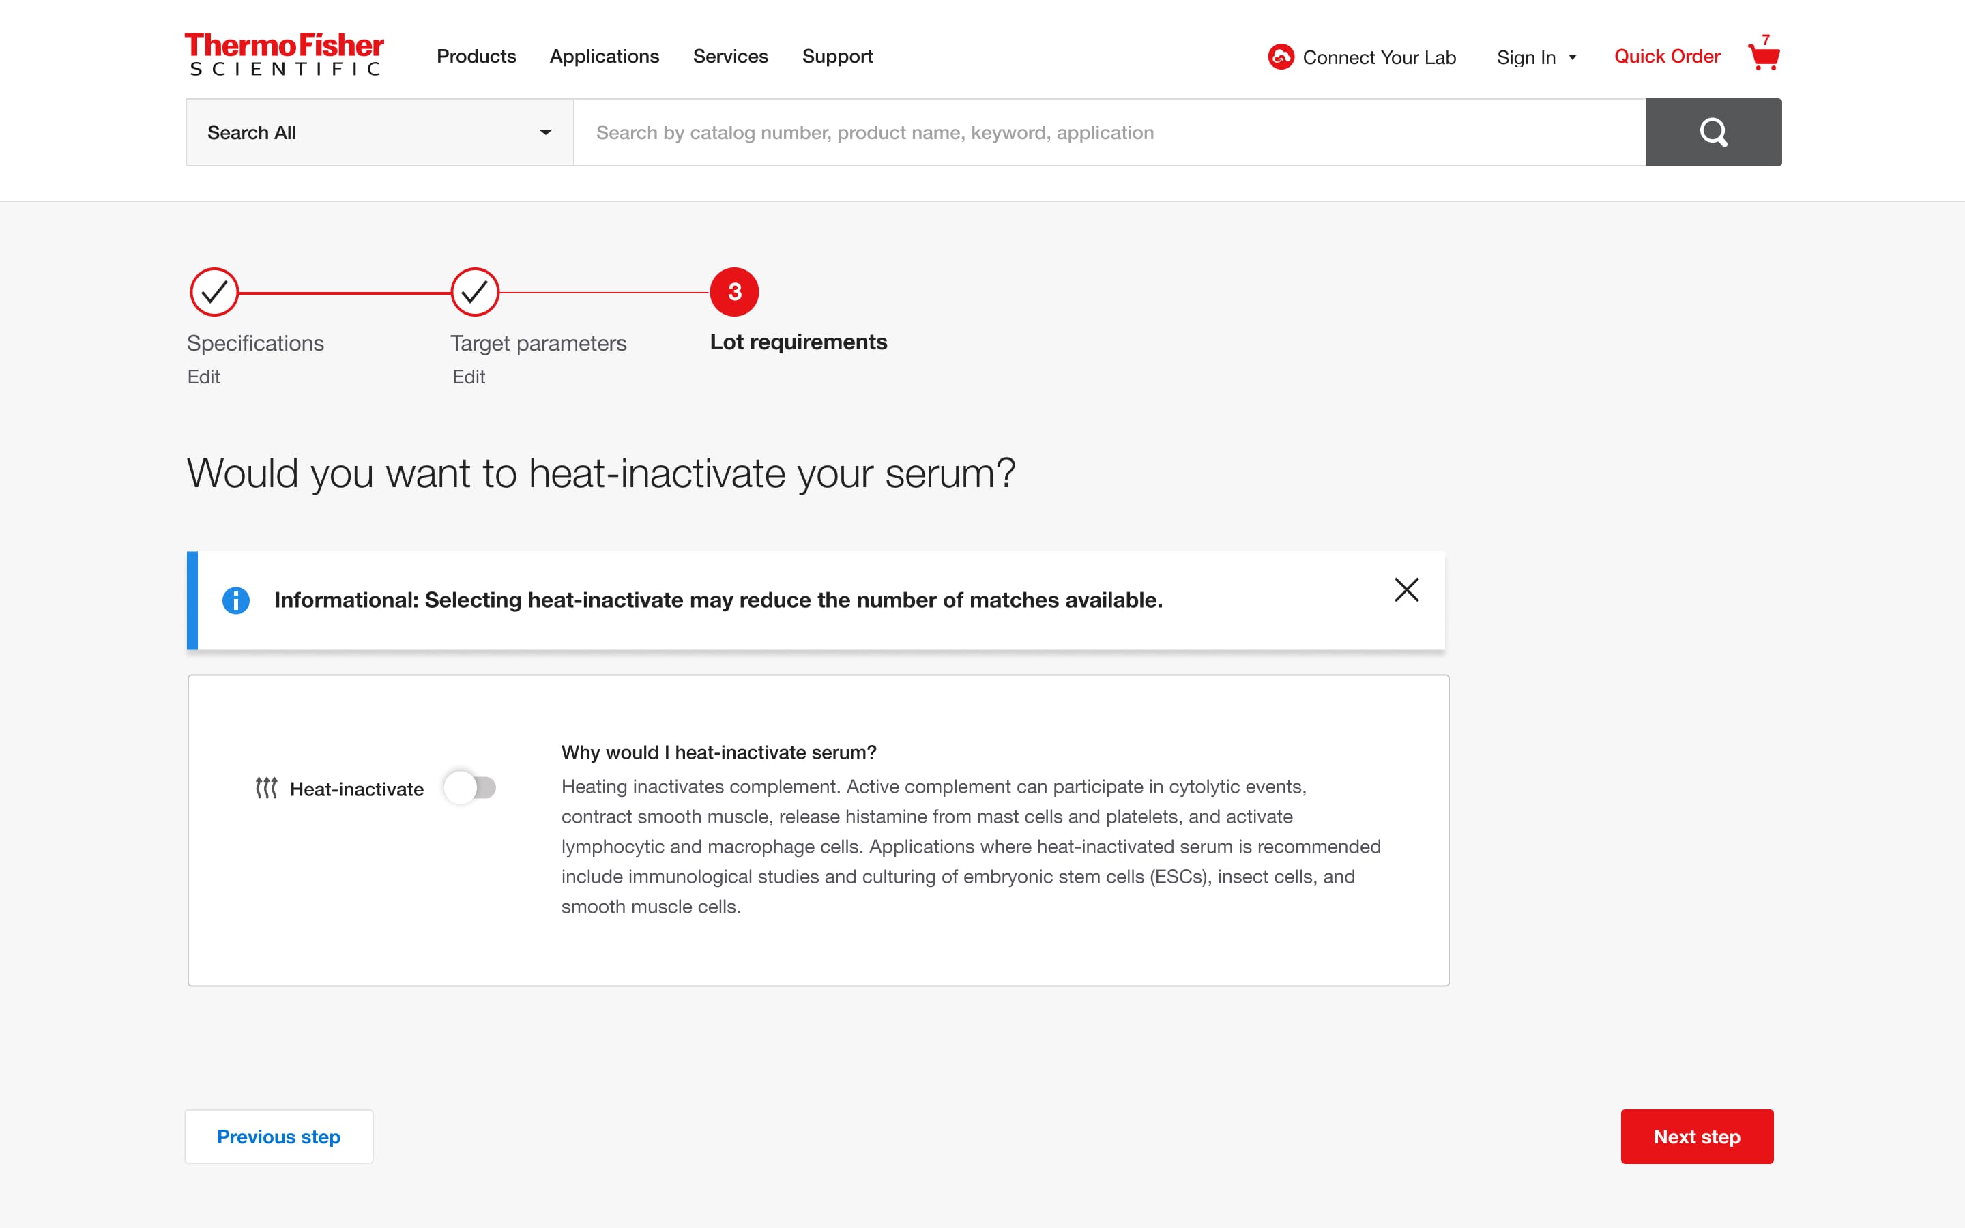This screenshot has width=1965, height=1228.
Task: Open the shopping cart icon
Action: 1764,58
